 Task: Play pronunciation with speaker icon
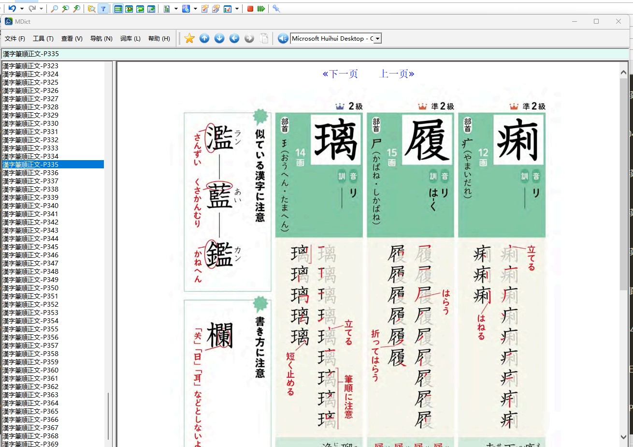(283, 38)
